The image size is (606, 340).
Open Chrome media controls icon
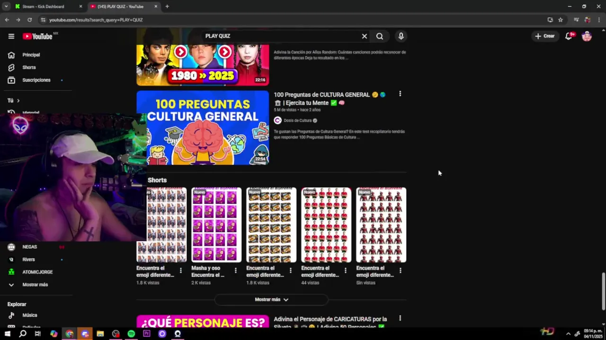(x=576, y=20)
